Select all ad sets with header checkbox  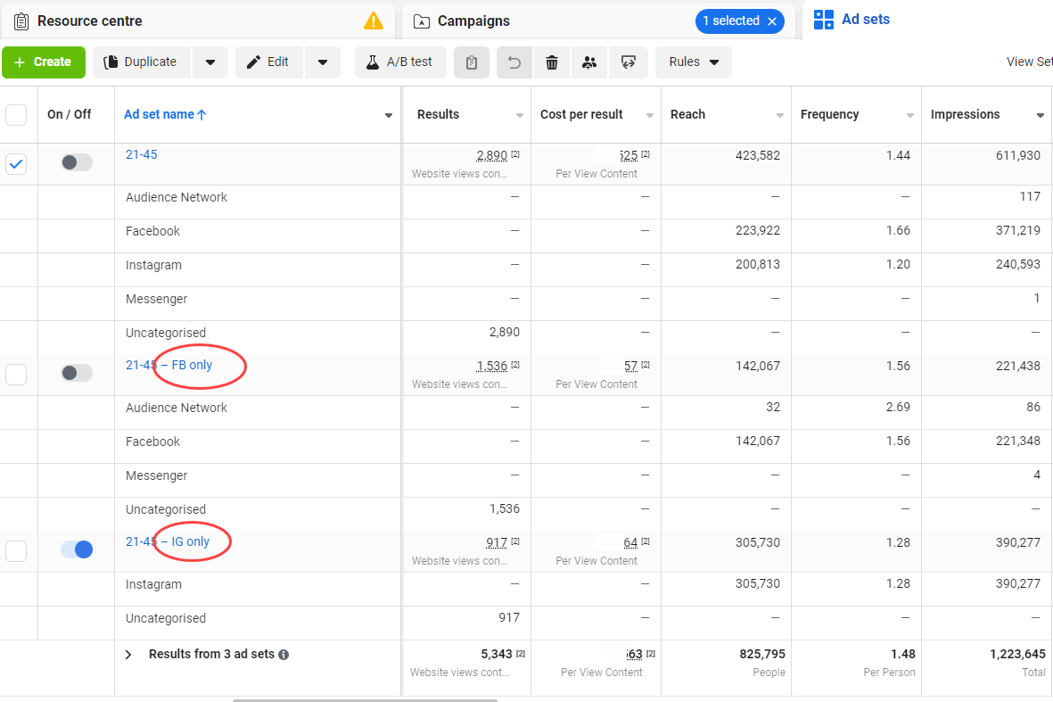click(x=16, y=115)
